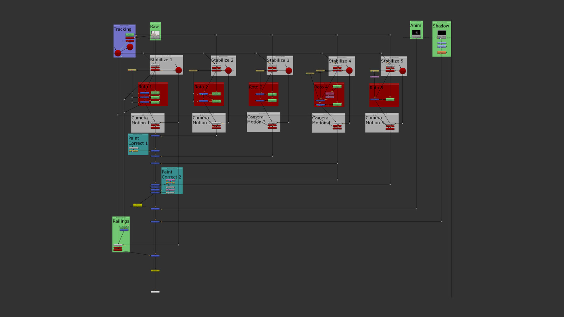Select red circular node in Stabilize 4

349,70
